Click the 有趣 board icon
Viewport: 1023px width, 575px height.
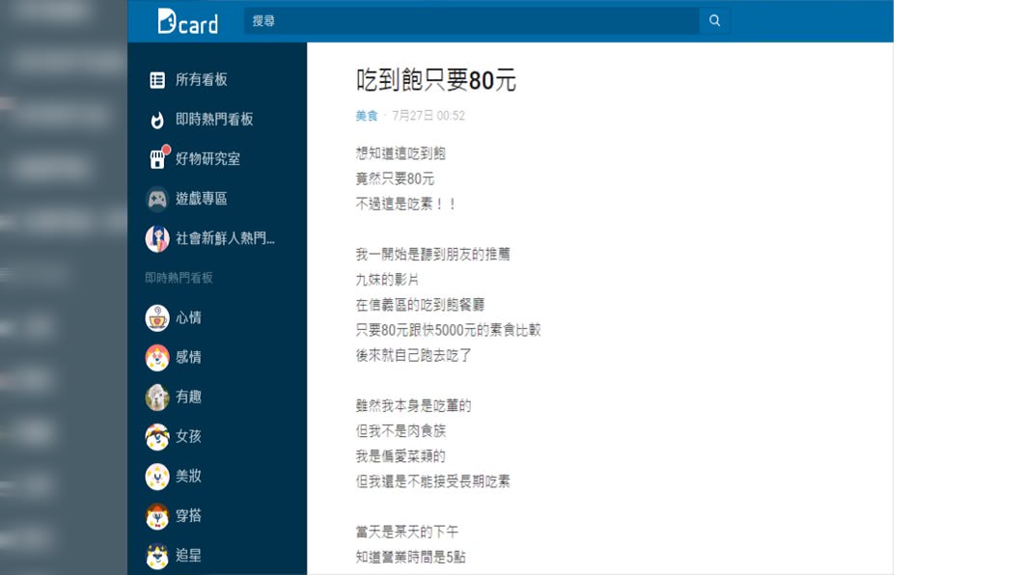(157, 397)
